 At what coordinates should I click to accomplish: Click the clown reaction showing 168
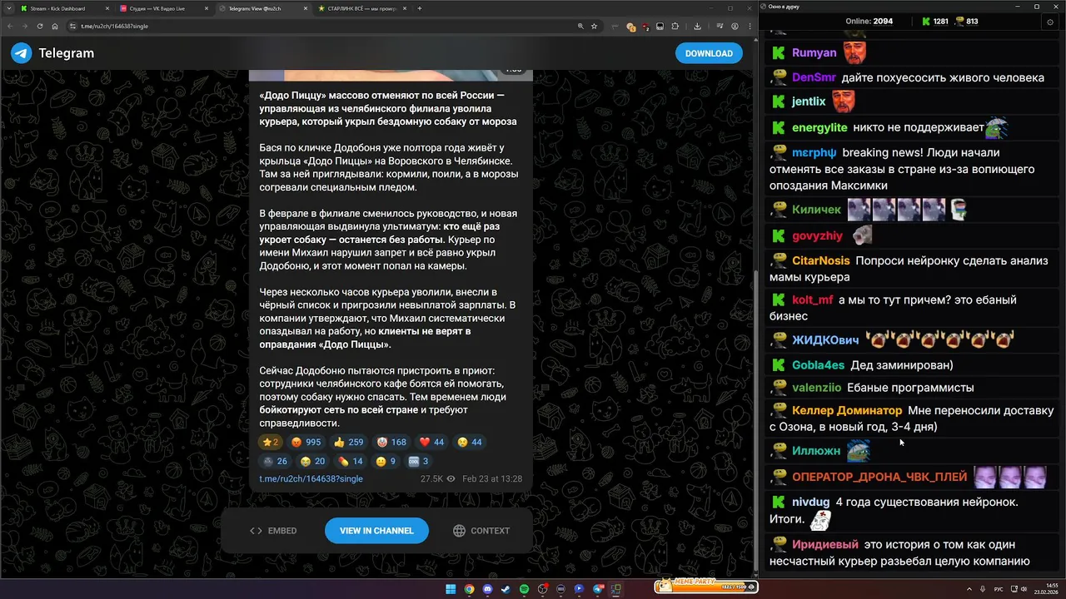pyautogui.click(x=391, y=443)
